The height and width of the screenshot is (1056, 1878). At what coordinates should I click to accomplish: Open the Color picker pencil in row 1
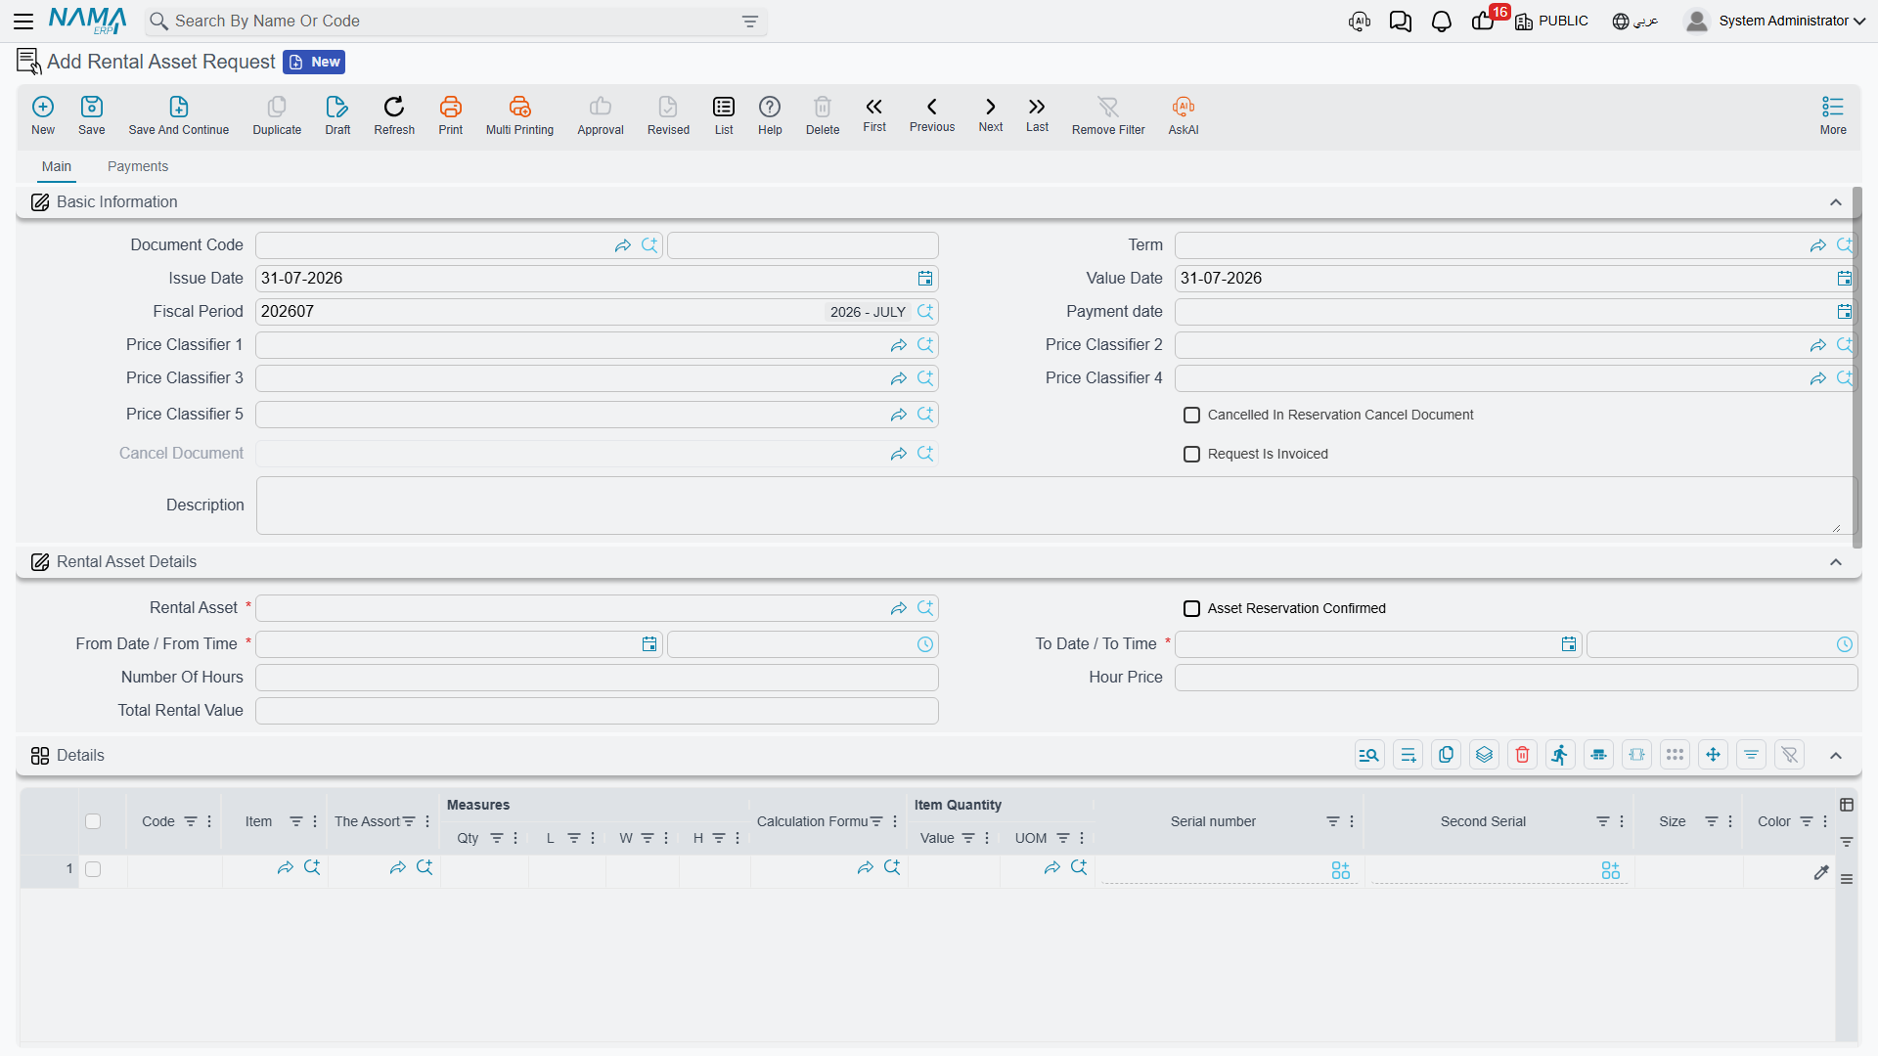coord(1820,872)
